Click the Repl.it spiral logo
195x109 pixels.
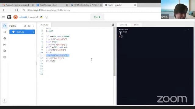(9, 17)
